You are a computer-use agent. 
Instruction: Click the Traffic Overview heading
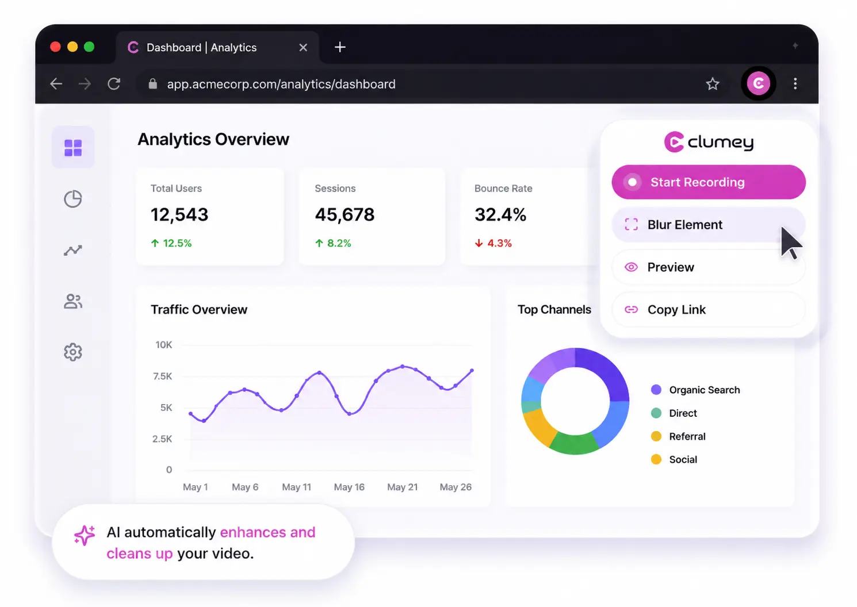click(199, 310)
